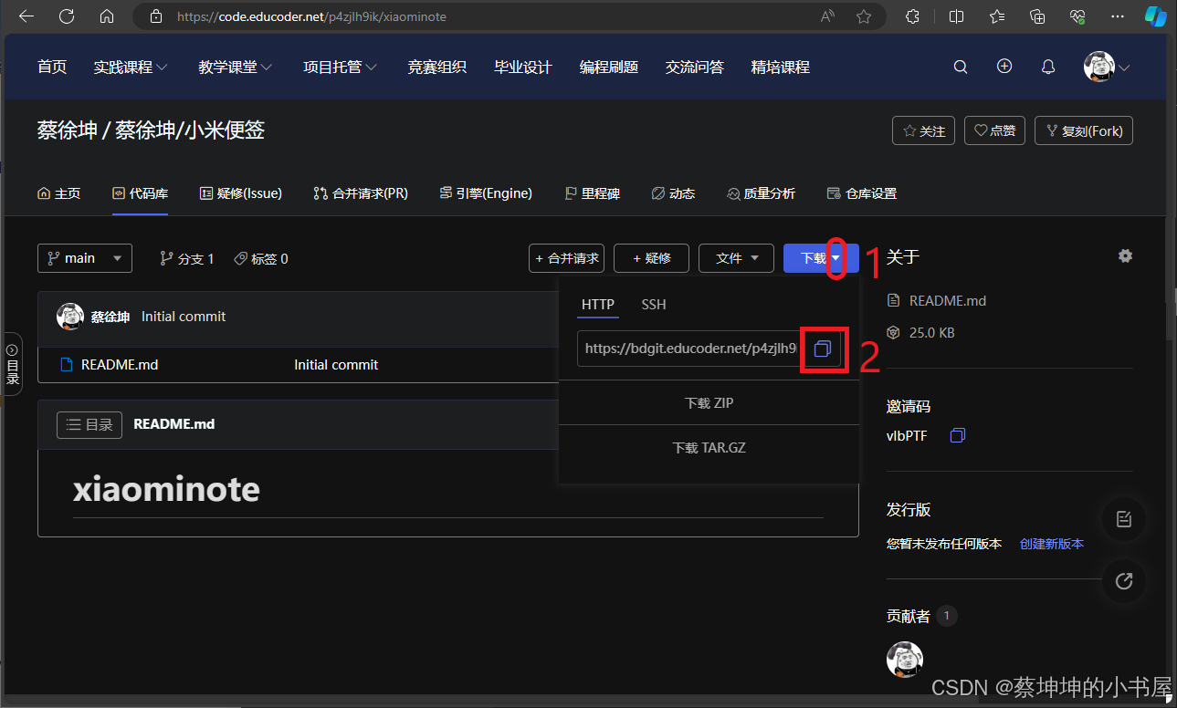Click the + 合并请求 button

tap(567, 258)
